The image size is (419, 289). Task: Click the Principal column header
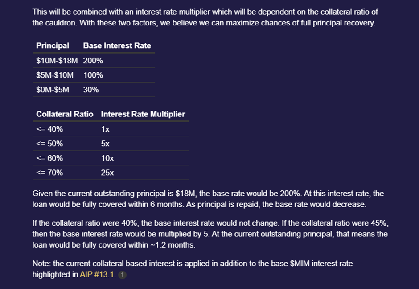[x=53, y=45]
